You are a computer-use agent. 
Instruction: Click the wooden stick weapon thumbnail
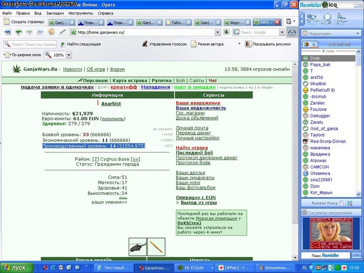point(156,247)
